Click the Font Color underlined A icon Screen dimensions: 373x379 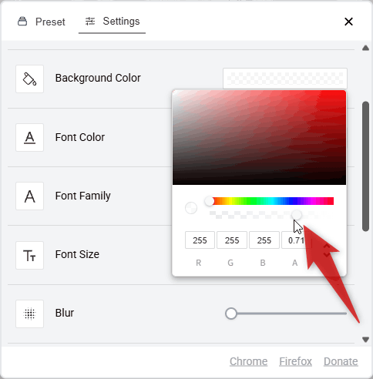[x=29, y=137]
